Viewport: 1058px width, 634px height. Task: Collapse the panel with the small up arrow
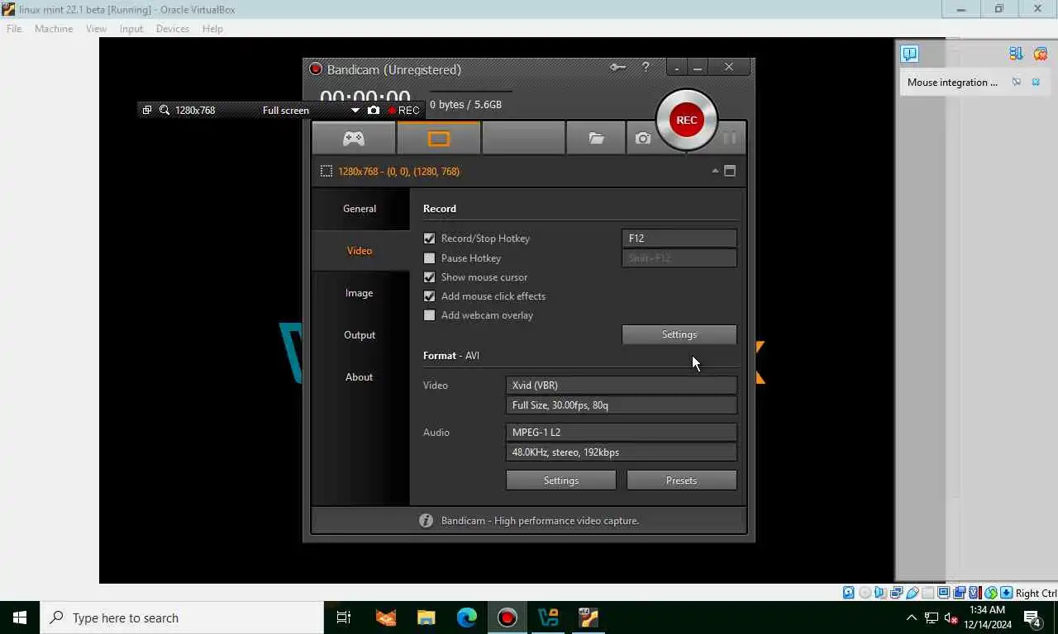(715, 171)
